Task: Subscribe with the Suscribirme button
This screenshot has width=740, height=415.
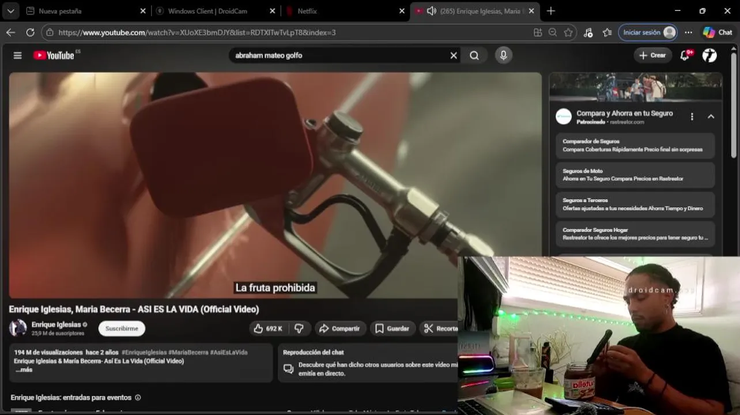Action: 122,329
